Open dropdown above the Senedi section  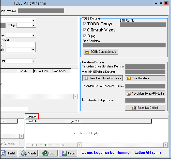34,35
